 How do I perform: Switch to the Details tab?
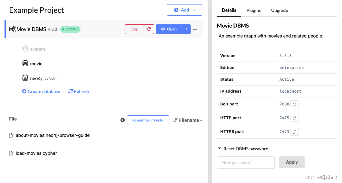tap(229, 10)
